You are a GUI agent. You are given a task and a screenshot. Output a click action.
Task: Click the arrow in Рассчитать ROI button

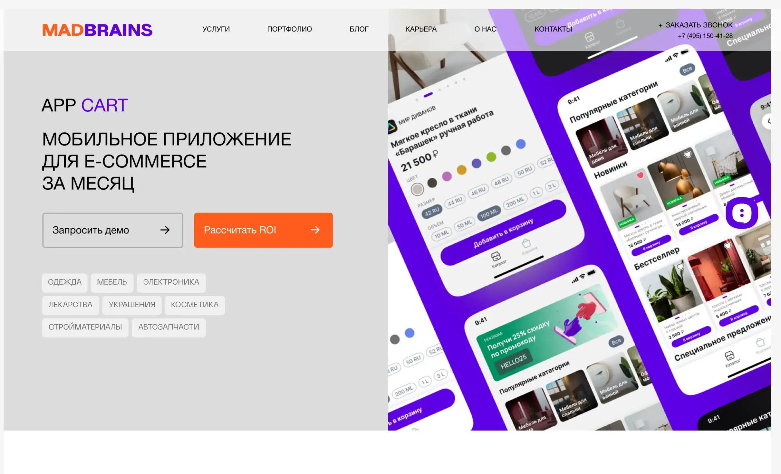tap(315, 230)
